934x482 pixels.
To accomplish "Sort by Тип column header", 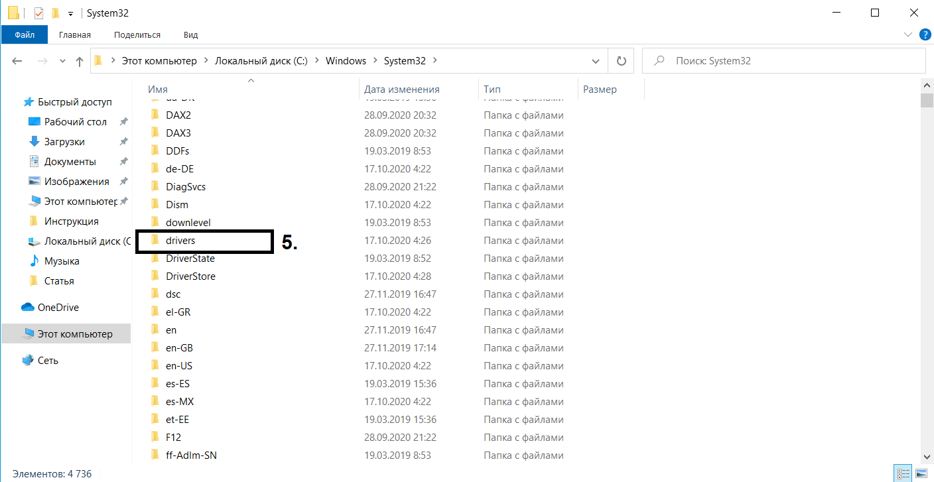I will point(492,89).
